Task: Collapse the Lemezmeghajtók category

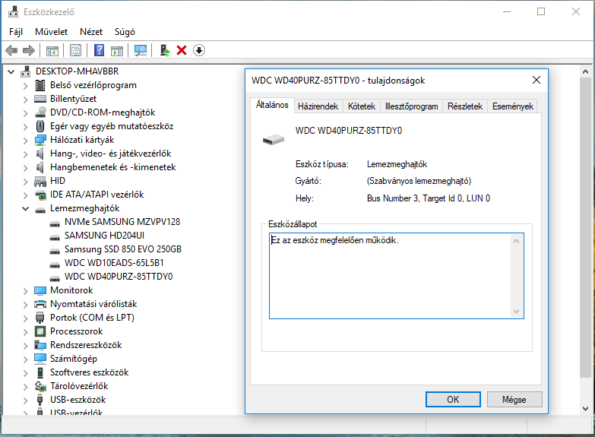Action: tap(25, 208)
